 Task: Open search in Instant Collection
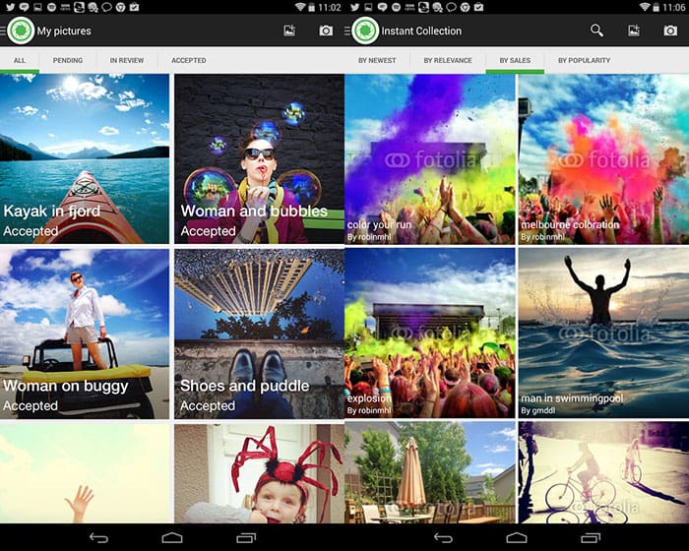[596, 31]
